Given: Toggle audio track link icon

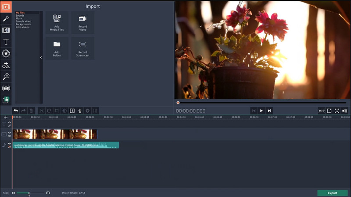Looking at the screenshot, I should click(x=9, y=147).
